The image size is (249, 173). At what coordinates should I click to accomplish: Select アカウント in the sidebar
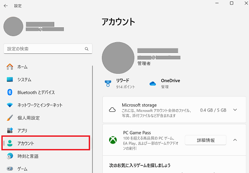coord(46,143)
